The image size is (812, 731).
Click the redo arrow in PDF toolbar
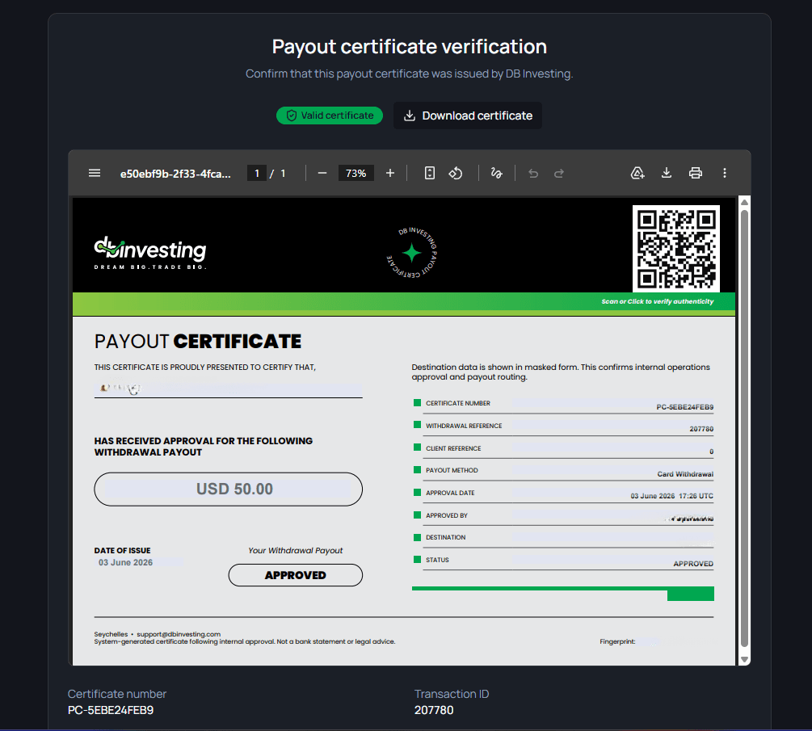tap(559, 174)
